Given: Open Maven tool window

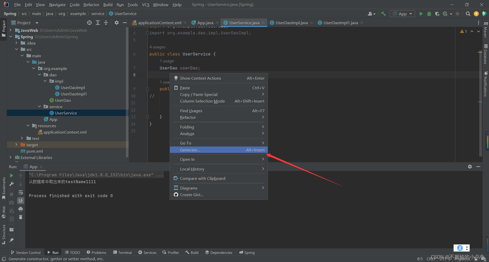Looking at the screenshot, I should pyautogui.click(x=486, y=29).
